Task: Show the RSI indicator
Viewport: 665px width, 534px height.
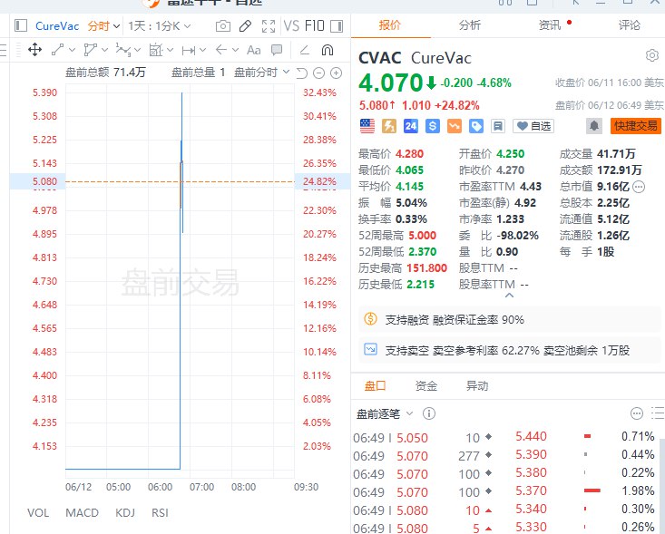Action: click(160, 513)
